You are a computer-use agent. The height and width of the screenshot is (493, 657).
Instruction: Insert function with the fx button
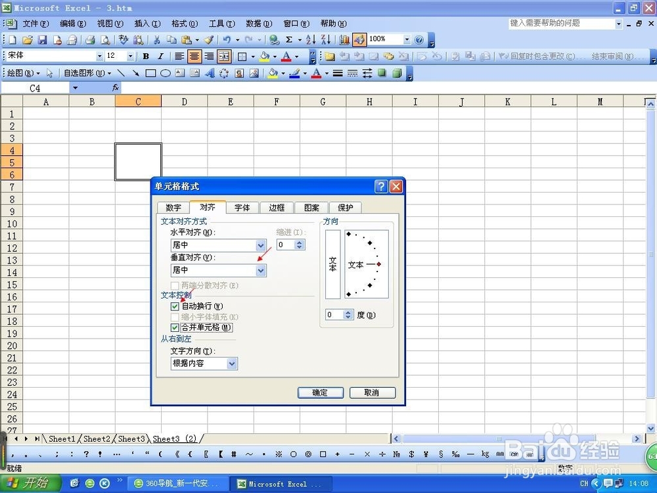(x=116, y=87)
